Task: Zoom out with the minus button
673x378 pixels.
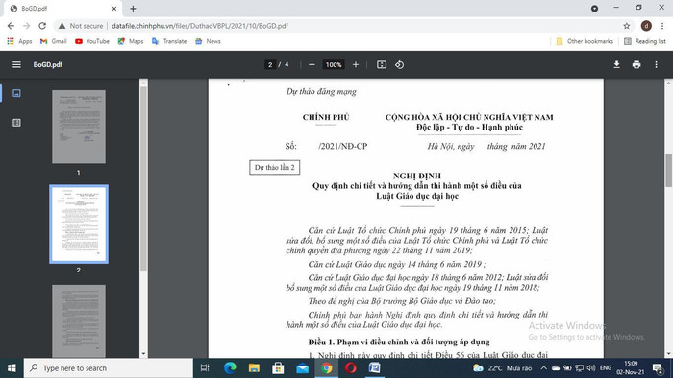Action: coord(312,64)
